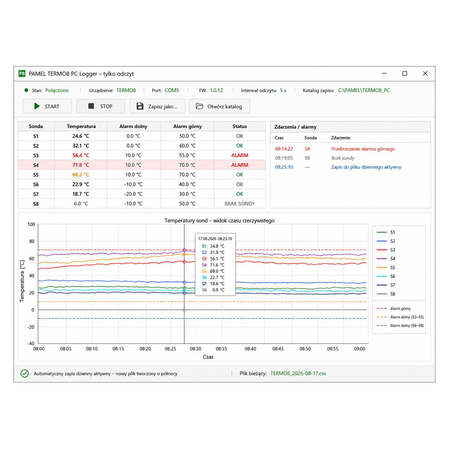Click the 'Alarm dolny (S3–S5)' legend entry

click(401, 317)
